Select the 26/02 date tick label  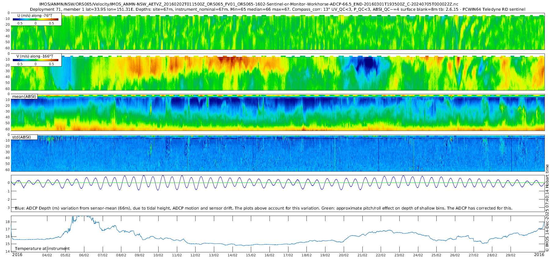(x=455, y=255)
